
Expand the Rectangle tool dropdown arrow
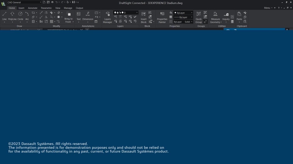36,13
